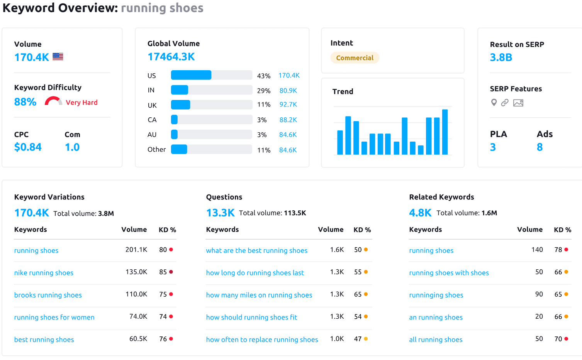Click the US country volume progress bar

tap(191, 75)
